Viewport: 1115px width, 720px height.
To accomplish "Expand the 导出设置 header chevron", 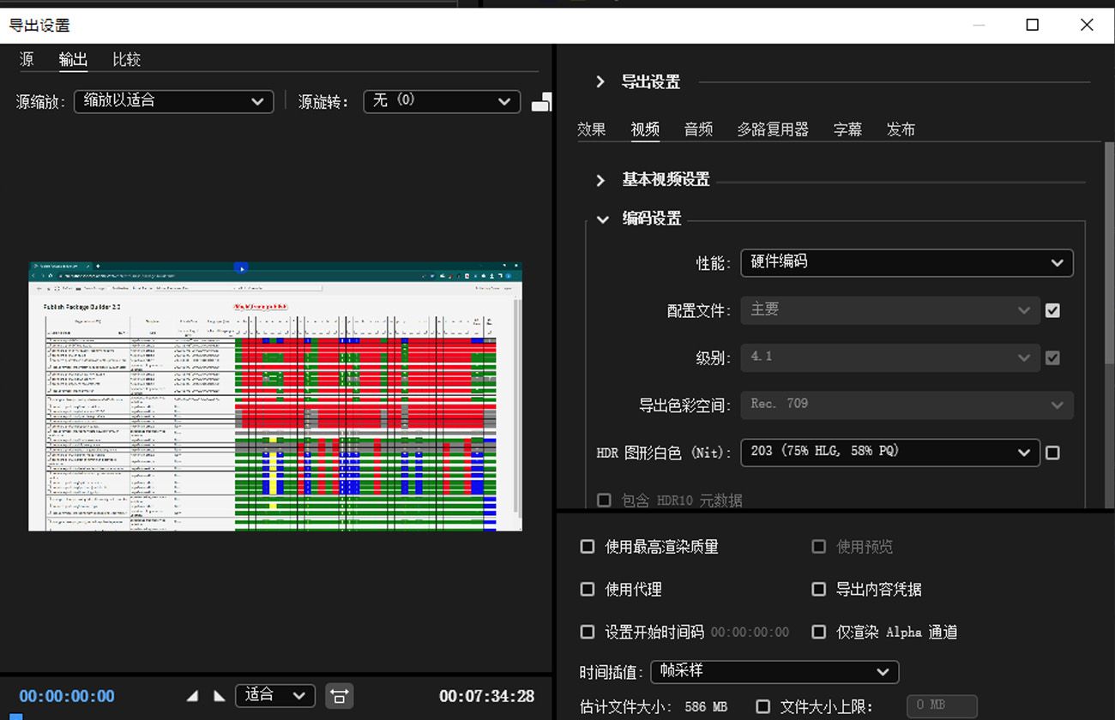I will point(600,81).
